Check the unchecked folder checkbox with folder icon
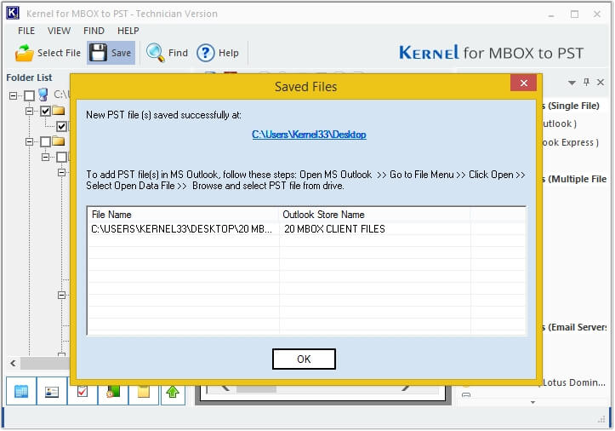 point(45,141)
